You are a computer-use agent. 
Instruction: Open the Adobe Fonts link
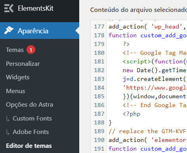tap(31, 132)
